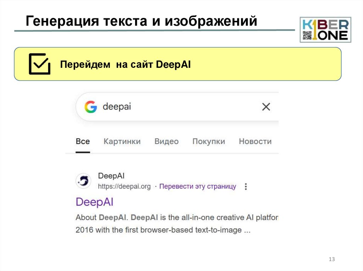Click the slide title Генерация текста и изображений
Image resolution: width=363 pixels, height=271 pixels.
pyautogui.click(x=142, y=21)
